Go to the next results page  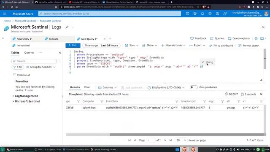[165, 140]
